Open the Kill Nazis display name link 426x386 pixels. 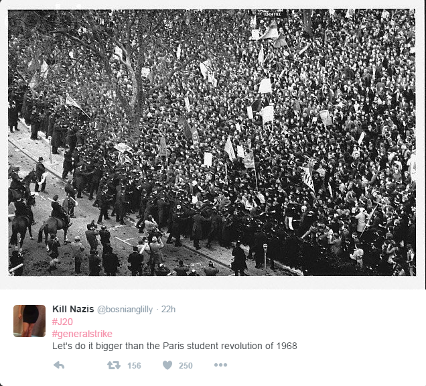coord(73,309)
